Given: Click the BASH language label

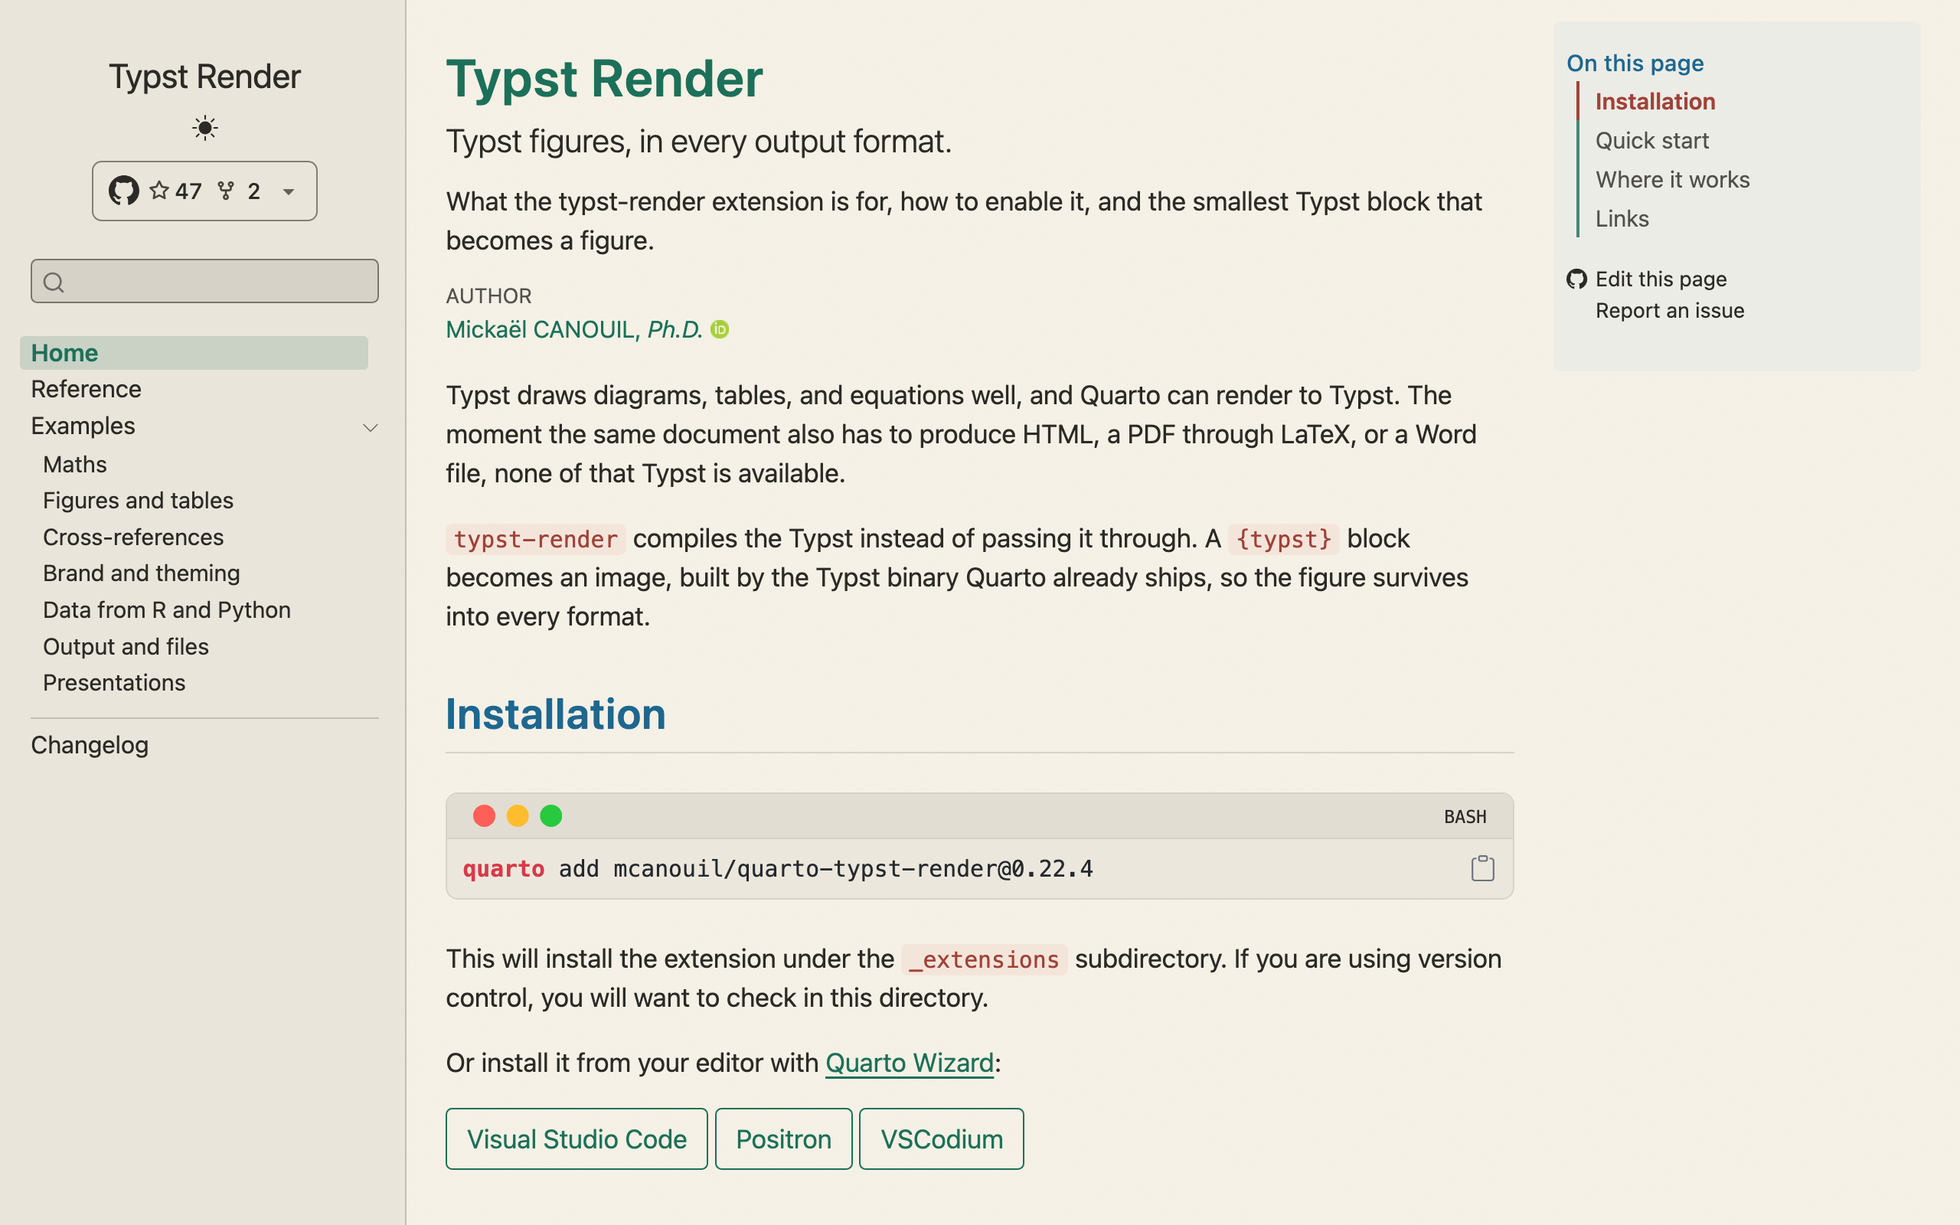Looking at the screenshot, I should coord(1465,817).
